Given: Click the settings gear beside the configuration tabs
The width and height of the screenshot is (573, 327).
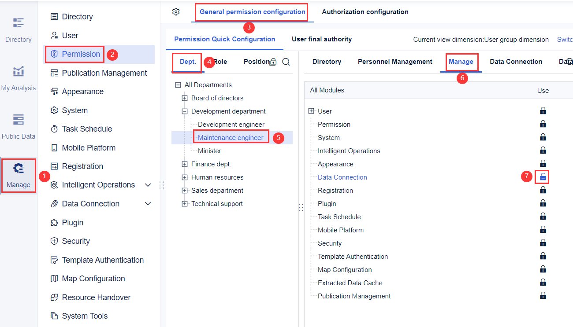Looking at the screenshot, I should 176,12.
